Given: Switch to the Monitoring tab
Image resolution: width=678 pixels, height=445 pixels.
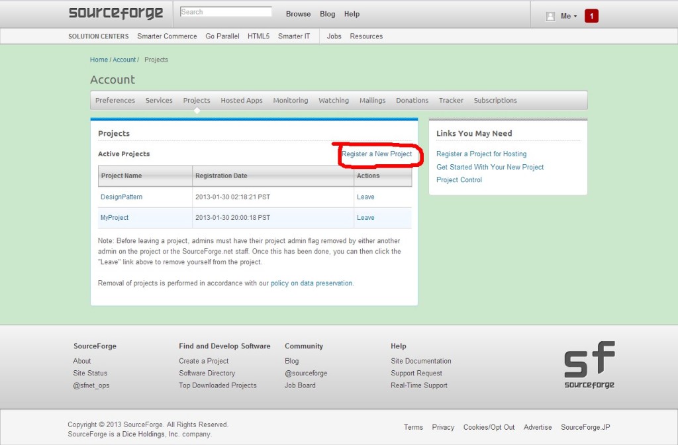Looking at the screenshot, I should tap(291, 101).
